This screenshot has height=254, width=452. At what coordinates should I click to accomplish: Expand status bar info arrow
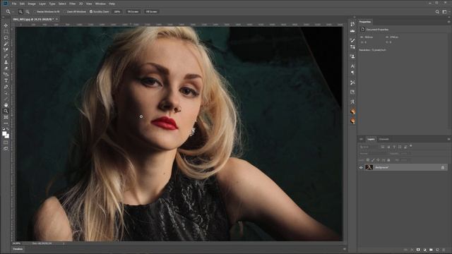pos(64,243)
